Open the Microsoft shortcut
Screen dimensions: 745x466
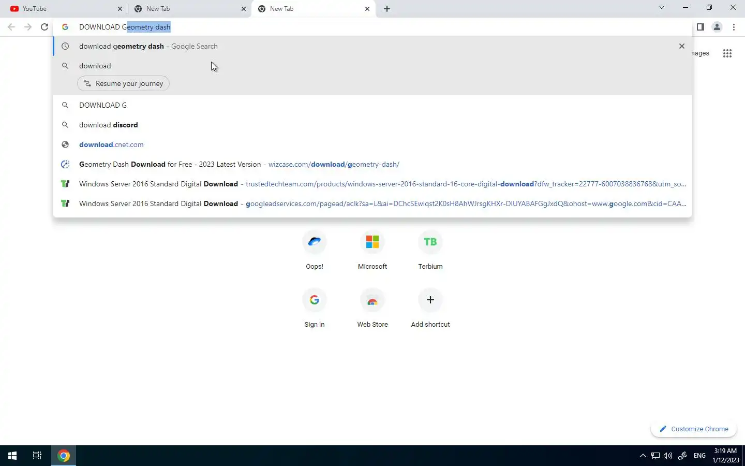pyautogui.click(x=373, y=250)
